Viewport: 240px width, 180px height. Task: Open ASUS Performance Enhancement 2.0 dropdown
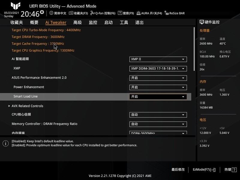click(158, 78)
